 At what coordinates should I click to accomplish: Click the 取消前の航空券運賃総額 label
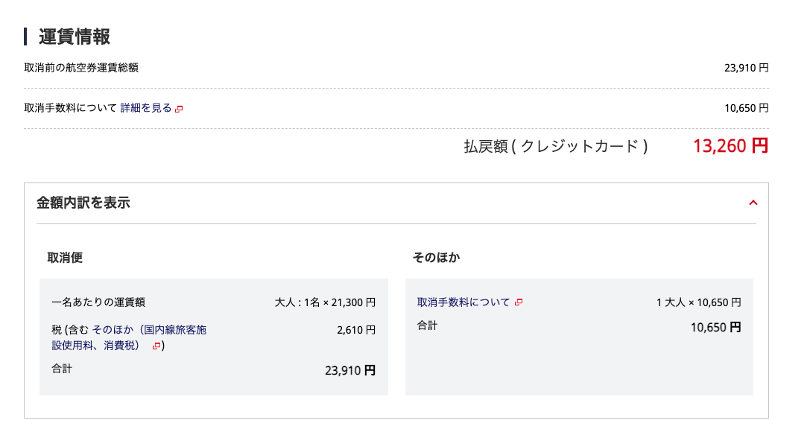tap(81, 68)
